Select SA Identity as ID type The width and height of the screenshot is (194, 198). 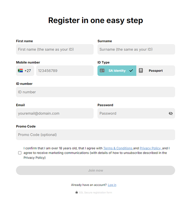(117, 70)
